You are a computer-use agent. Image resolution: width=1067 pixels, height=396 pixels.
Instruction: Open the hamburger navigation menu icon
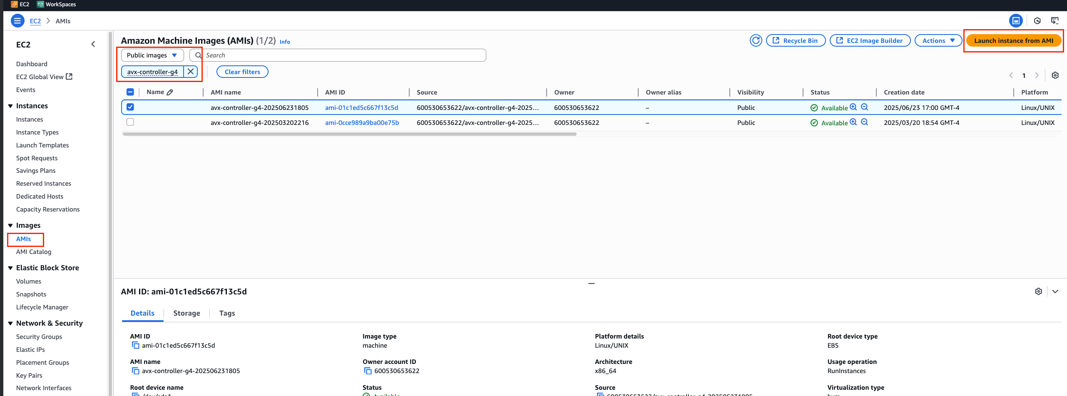click(x=17, y=21)
